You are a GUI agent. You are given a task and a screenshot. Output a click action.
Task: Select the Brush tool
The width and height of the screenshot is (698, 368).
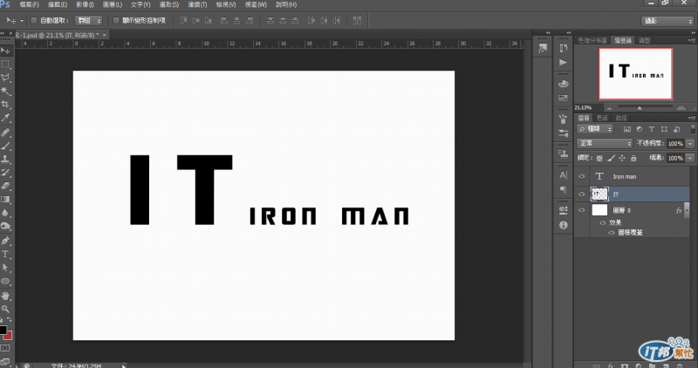coord(5,146)
